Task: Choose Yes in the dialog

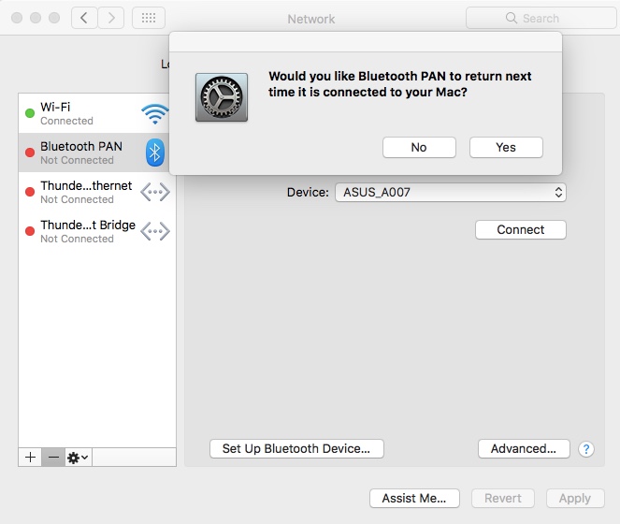Action: (506, 148)
